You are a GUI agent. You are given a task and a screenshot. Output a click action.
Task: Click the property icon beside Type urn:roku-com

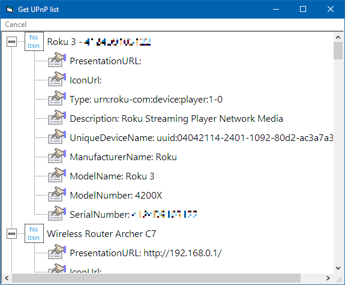(57, 98)
